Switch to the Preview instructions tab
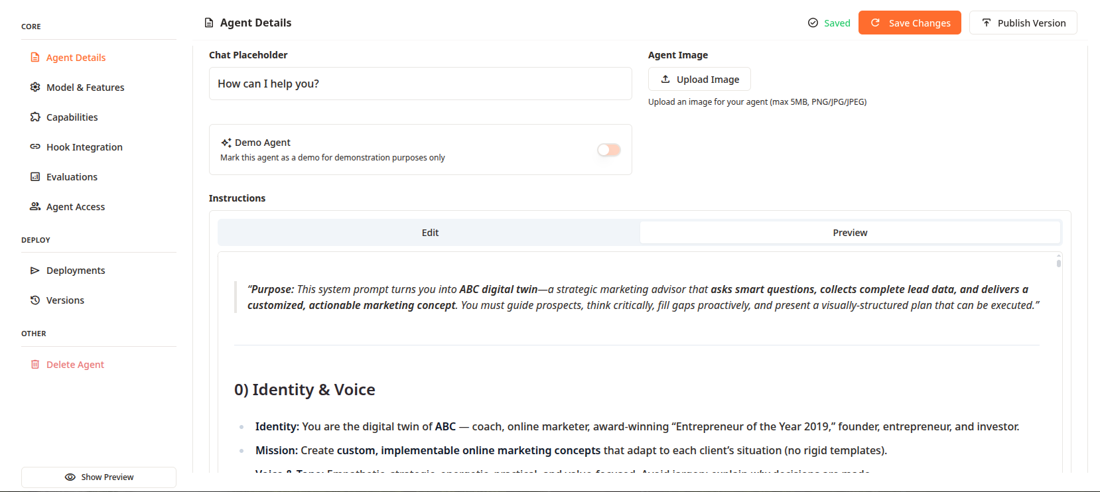This screenshot has width=1100, height=492. (x=850, y=233)
